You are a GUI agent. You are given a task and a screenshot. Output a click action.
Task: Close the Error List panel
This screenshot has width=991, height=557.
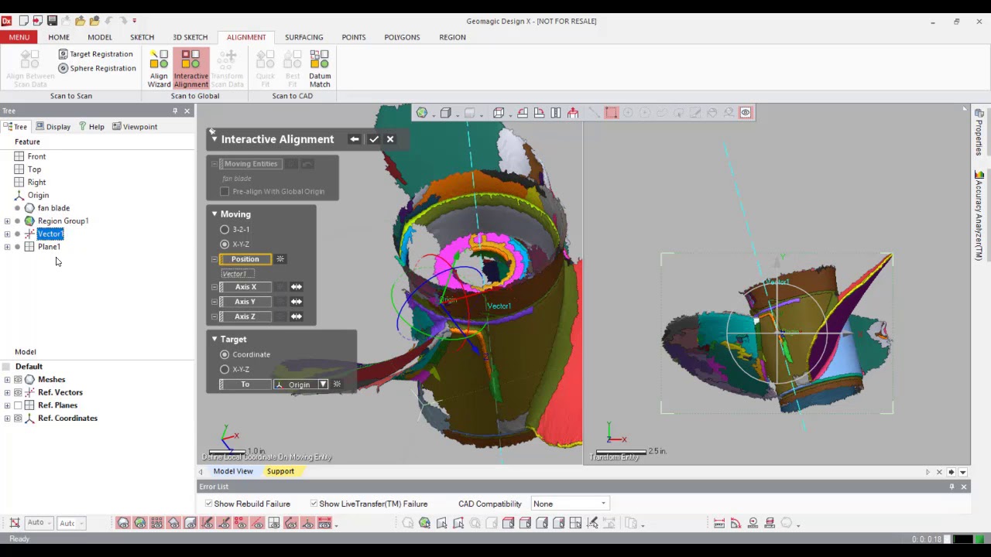[x=963, y=487]
